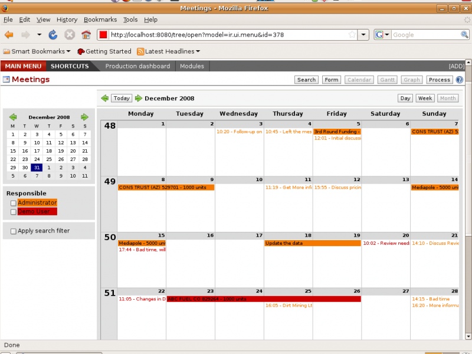The image size is (472, 354).
Task: Go to previous month in mini calendar
Action: (13, 117)
